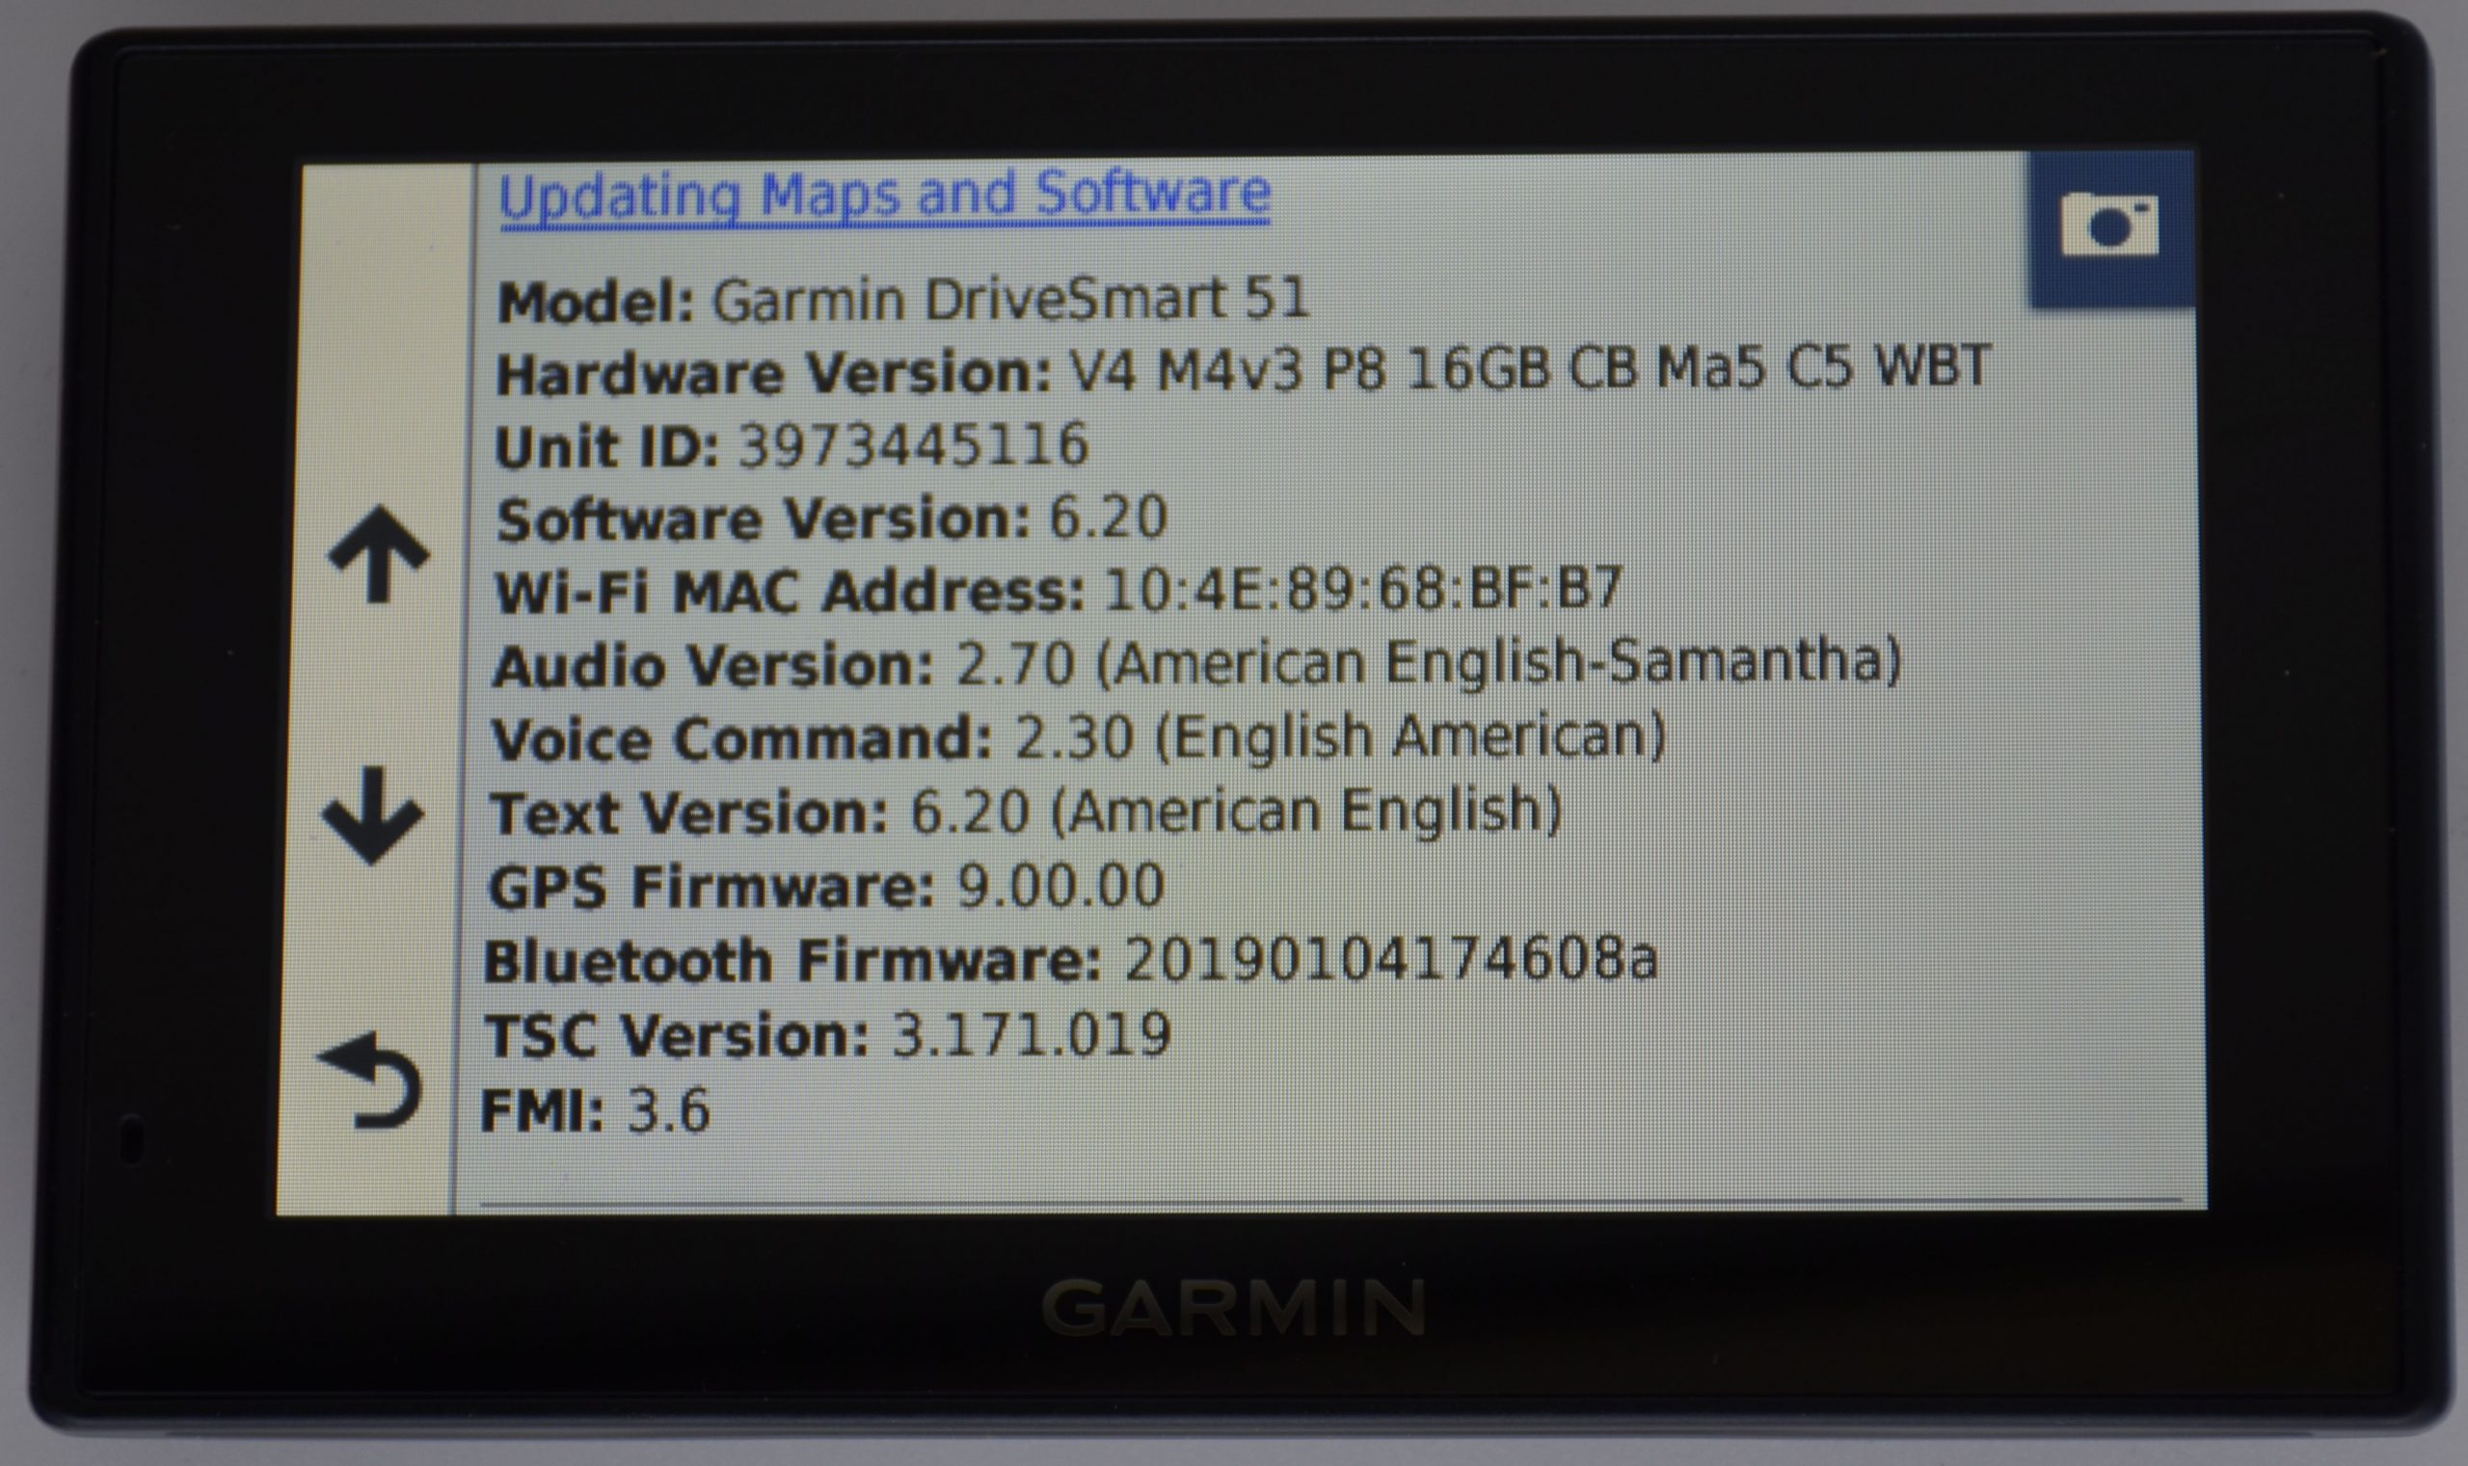2468x1466 pixels.
Task: Select the GPS Firmware: 9.00.00 line
Action: click(827, 886)
